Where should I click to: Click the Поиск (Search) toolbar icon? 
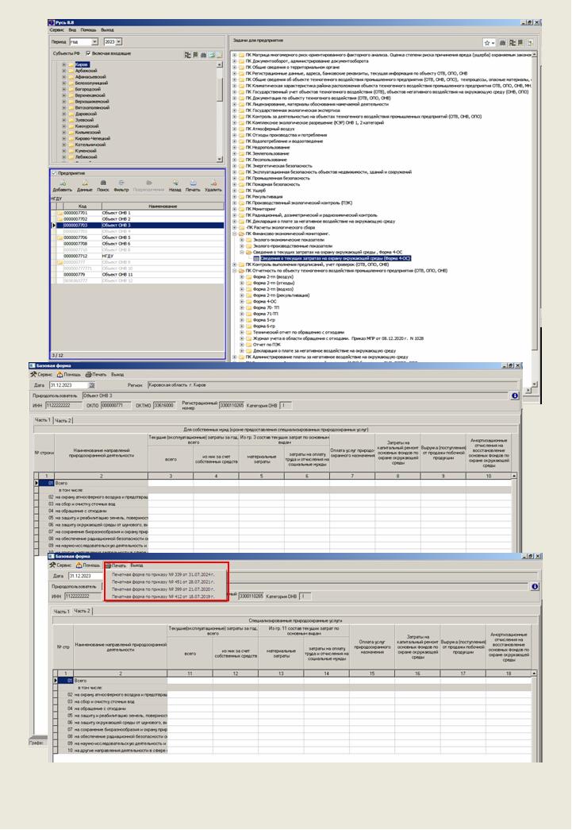point(103,183)
